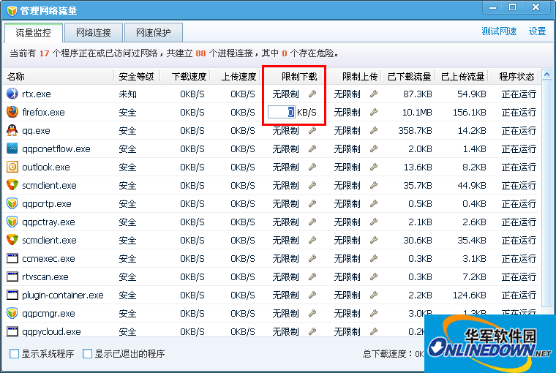Click the wrench icon for ccmexec.exe upload limit
Image resolution: width=556 pixels, height=373 pixels.
pyautogui.click(x=374, y=259)
